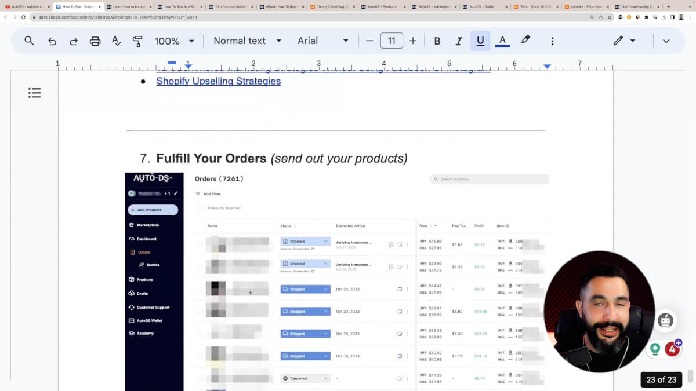The height and width of the screenshot is (391, 696).
Task: Open the Chrome extensions puzzle icon
Action: (646, 17)
